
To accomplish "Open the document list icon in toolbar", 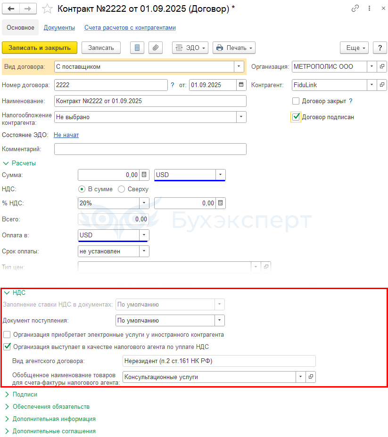I will click(x=137, y=48).
